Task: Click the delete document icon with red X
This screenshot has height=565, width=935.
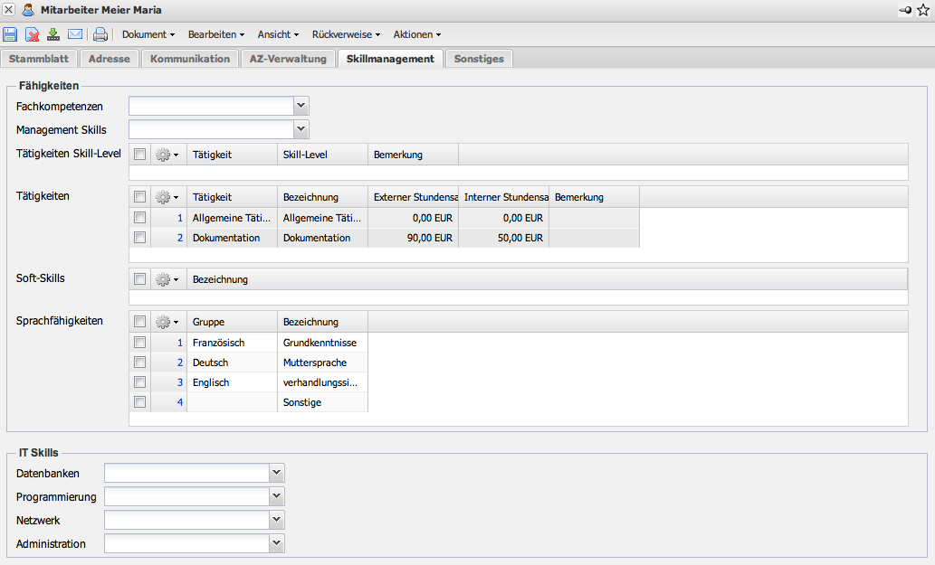Action: pyautogui.click(x=32, y=34)
